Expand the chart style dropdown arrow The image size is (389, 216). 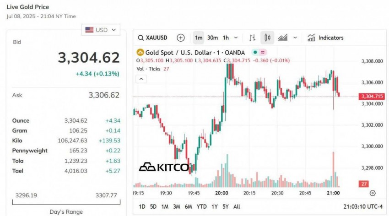click(295, 38)
